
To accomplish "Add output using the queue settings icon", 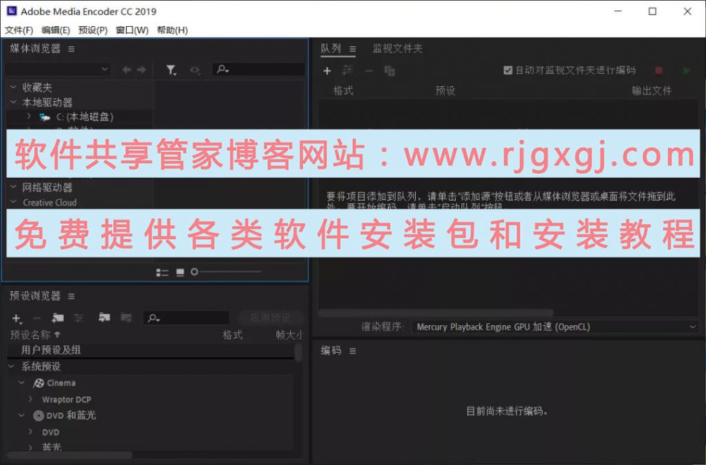I will click(x=347, y=70).
